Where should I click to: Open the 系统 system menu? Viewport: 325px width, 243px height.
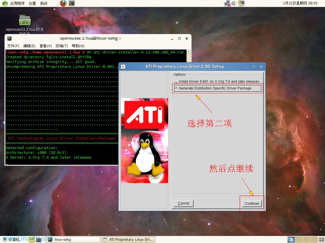coord(43,3)
